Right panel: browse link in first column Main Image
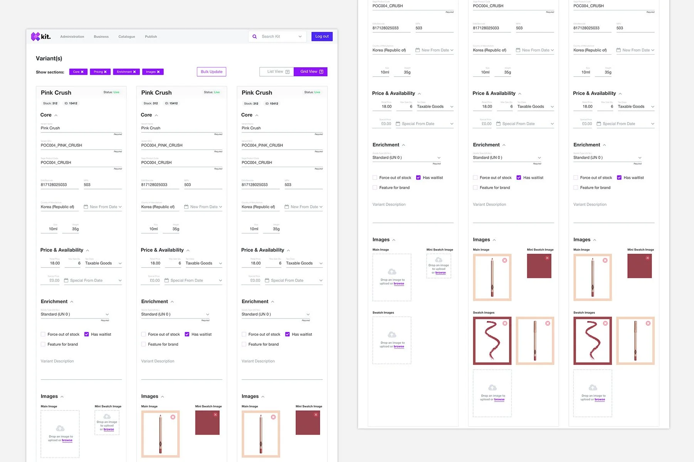694x462 pixels. (x=399, y=283)
